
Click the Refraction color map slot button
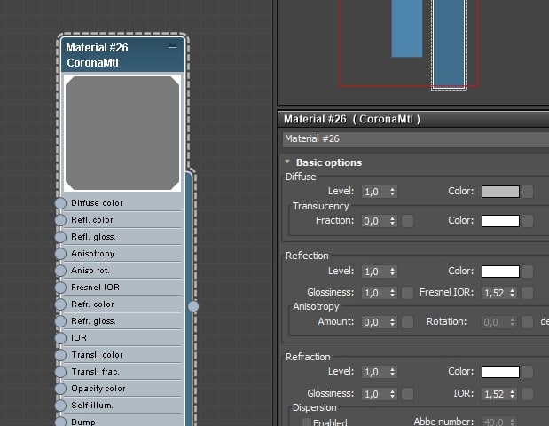(x=528, y=372)
